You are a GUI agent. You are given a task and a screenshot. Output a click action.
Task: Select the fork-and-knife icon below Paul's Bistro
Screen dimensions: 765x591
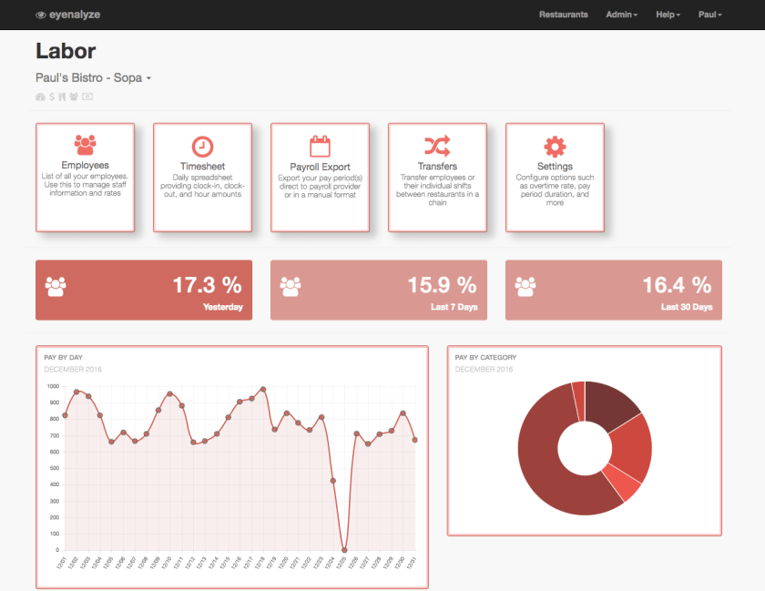point(62,97)
